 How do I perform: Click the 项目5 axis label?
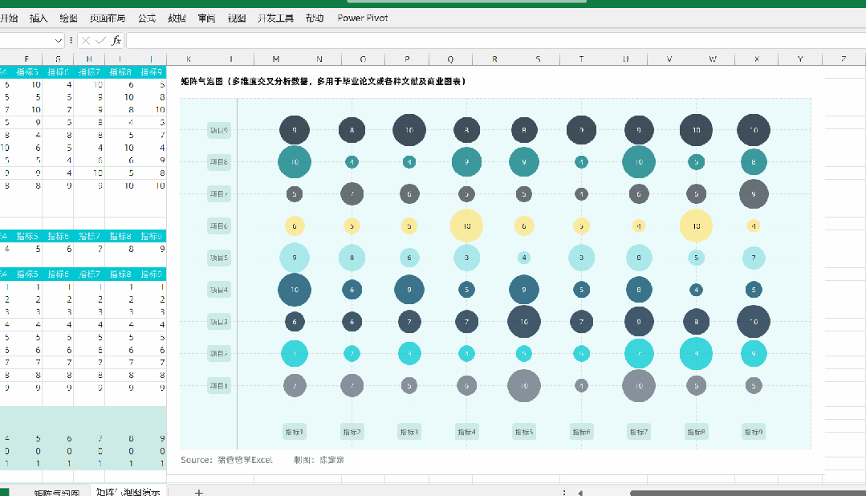[219, 258]
